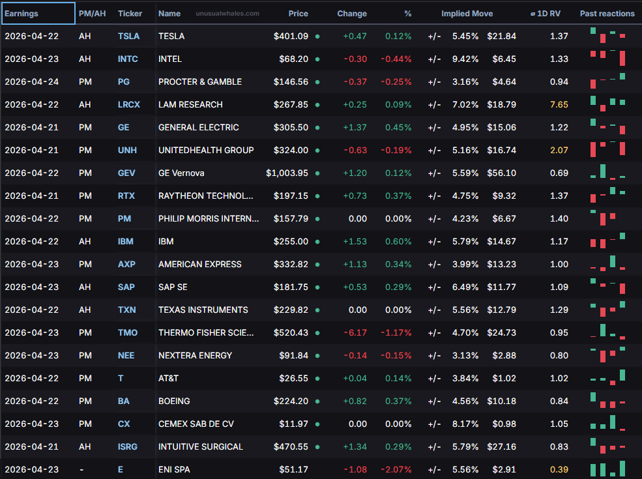Click the name "THERMO FISHER SCIE..."
The image size is (642, 479).
pyautogui.click(x=206, y=333)
